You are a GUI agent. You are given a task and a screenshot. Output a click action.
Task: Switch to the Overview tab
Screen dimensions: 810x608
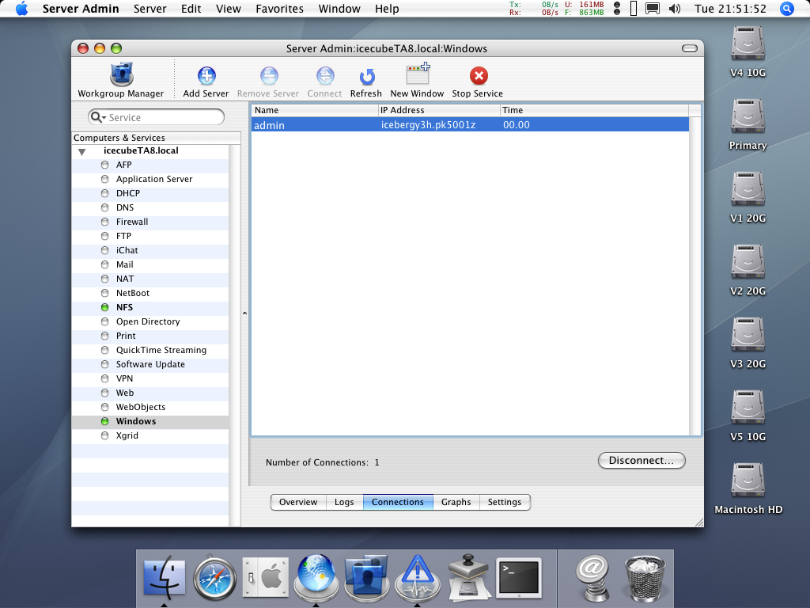point(298,502)
